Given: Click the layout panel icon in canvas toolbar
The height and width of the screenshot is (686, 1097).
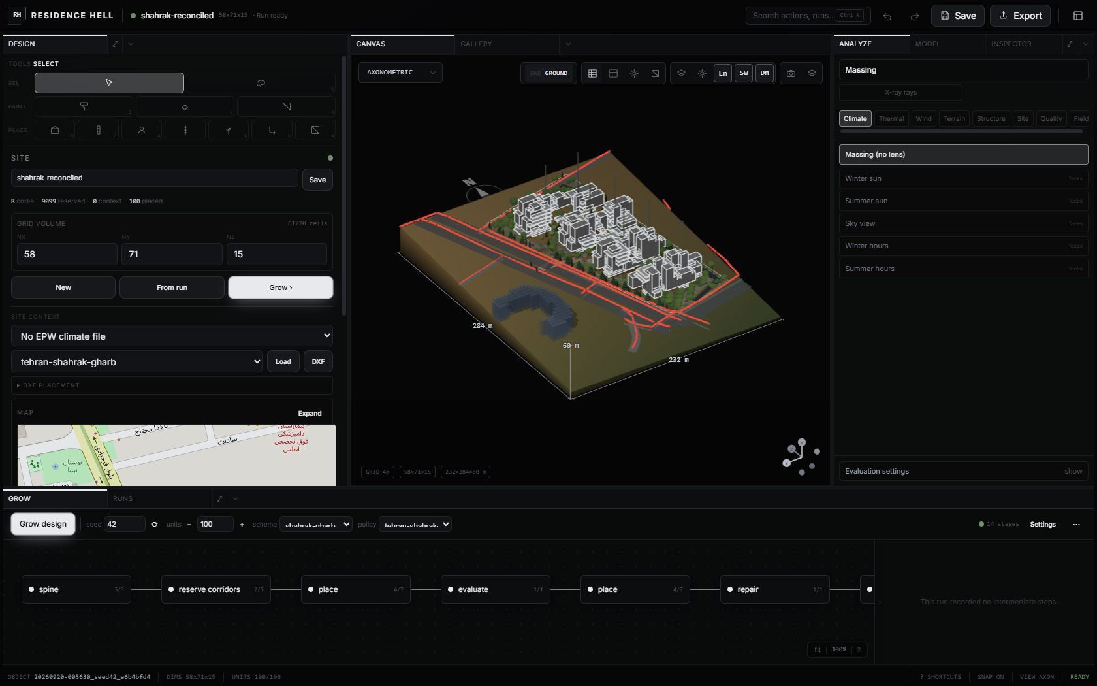Looking at the screenshot, I should (613, 73).
